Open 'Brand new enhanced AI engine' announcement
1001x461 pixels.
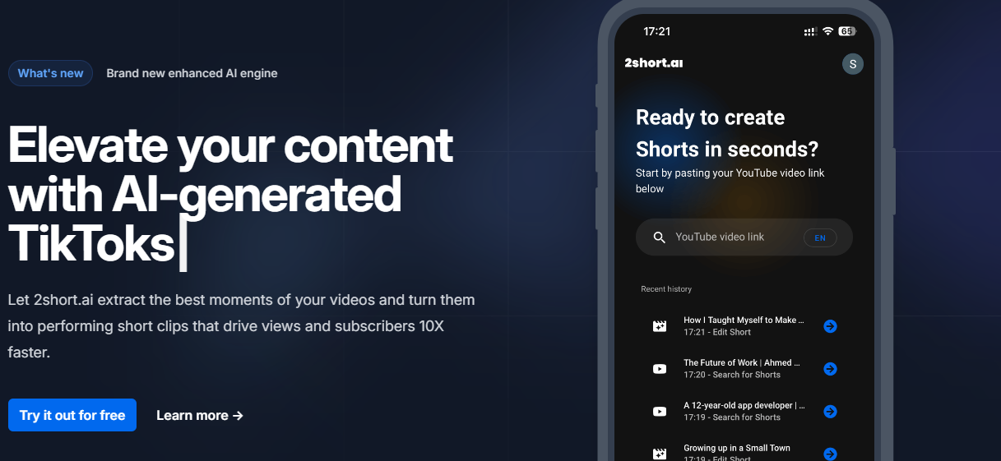[x=192, y=73]
